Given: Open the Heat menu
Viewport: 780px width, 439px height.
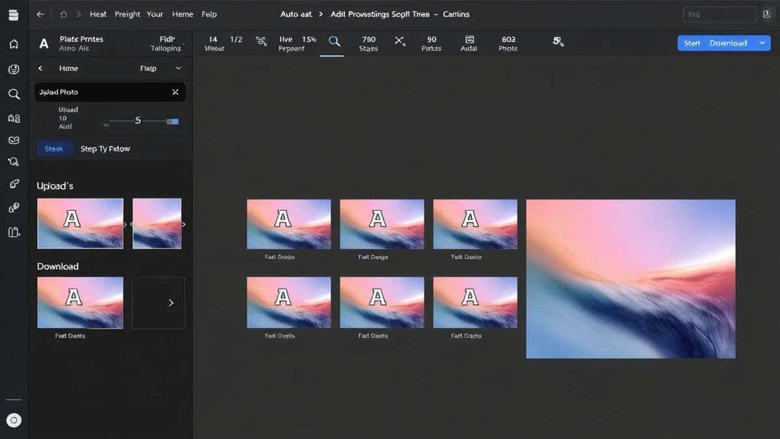Looking at the screenshot, I should (98, 14).
